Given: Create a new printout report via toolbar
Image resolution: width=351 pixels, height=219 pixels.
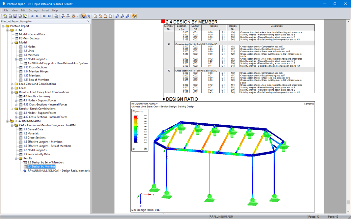Looking at the screenshot, I should [x=5, y=16].
